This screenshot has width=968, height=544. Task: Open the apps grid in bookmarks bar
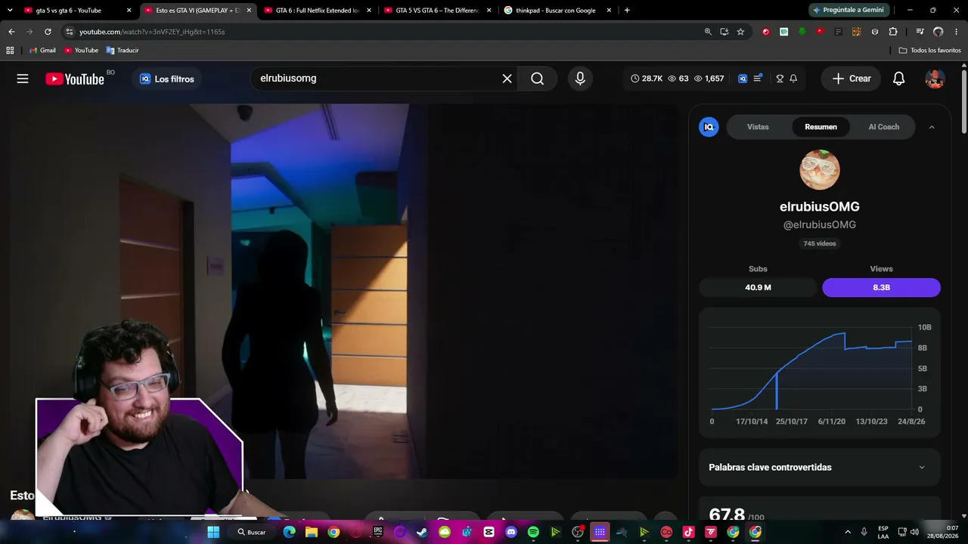point(10,50)
